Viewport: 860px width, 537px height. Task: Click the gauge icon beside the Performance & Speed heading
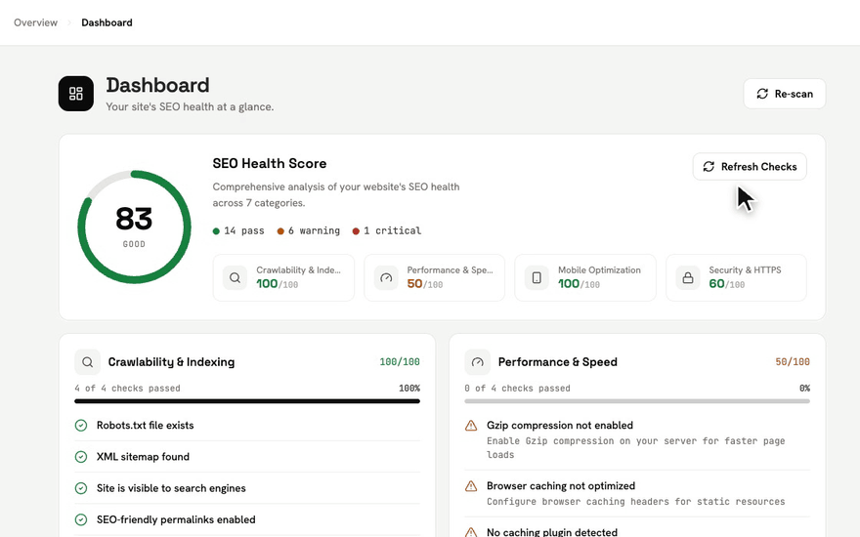[477, 362]
